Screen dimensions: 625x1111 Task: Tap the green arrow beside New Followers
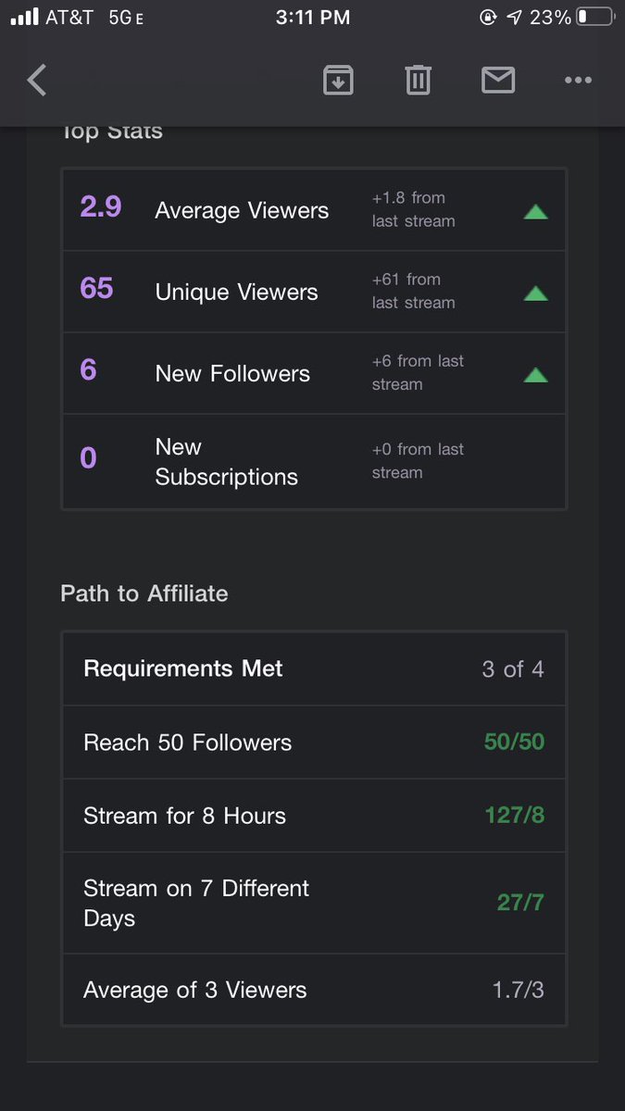pos(535,375)
